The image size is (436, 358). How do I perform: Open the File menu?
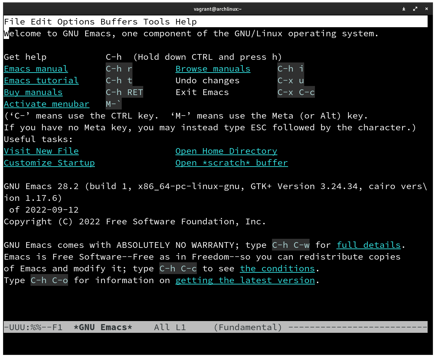pos(14,22)
